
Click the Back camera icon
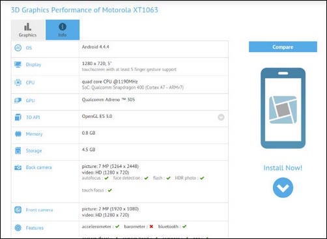[18, 167]
